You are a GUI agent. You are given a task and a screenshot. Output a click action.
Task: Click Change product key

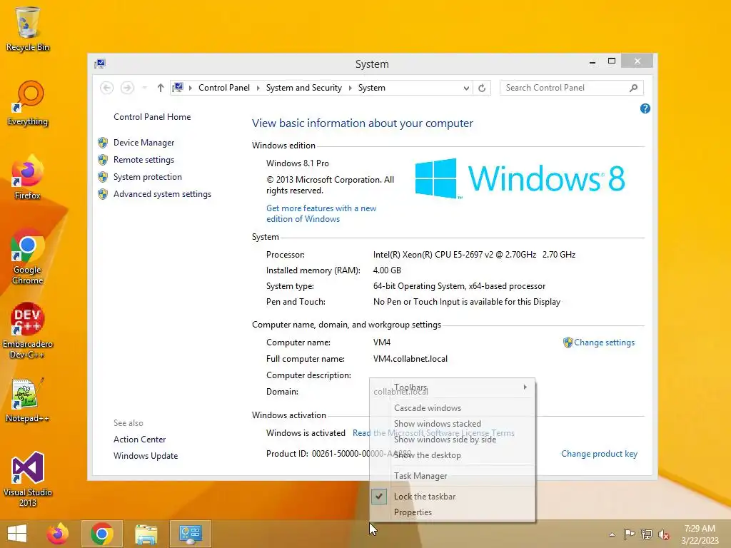[x=599, y=454]
